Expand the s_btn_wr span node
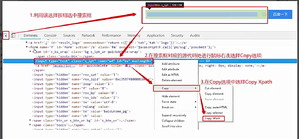Image resolution: width=299 pixels, height=139 pixels. [x=30, y=120]
